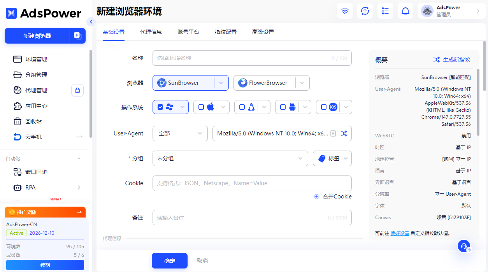Expand the SunBrowser version dropdown
The image size is (488, 272).
(221, 83)
